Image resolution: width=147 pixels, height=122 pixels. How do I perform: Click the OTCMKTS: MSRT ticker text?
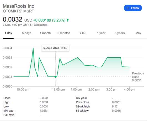(x=18, y=11)
